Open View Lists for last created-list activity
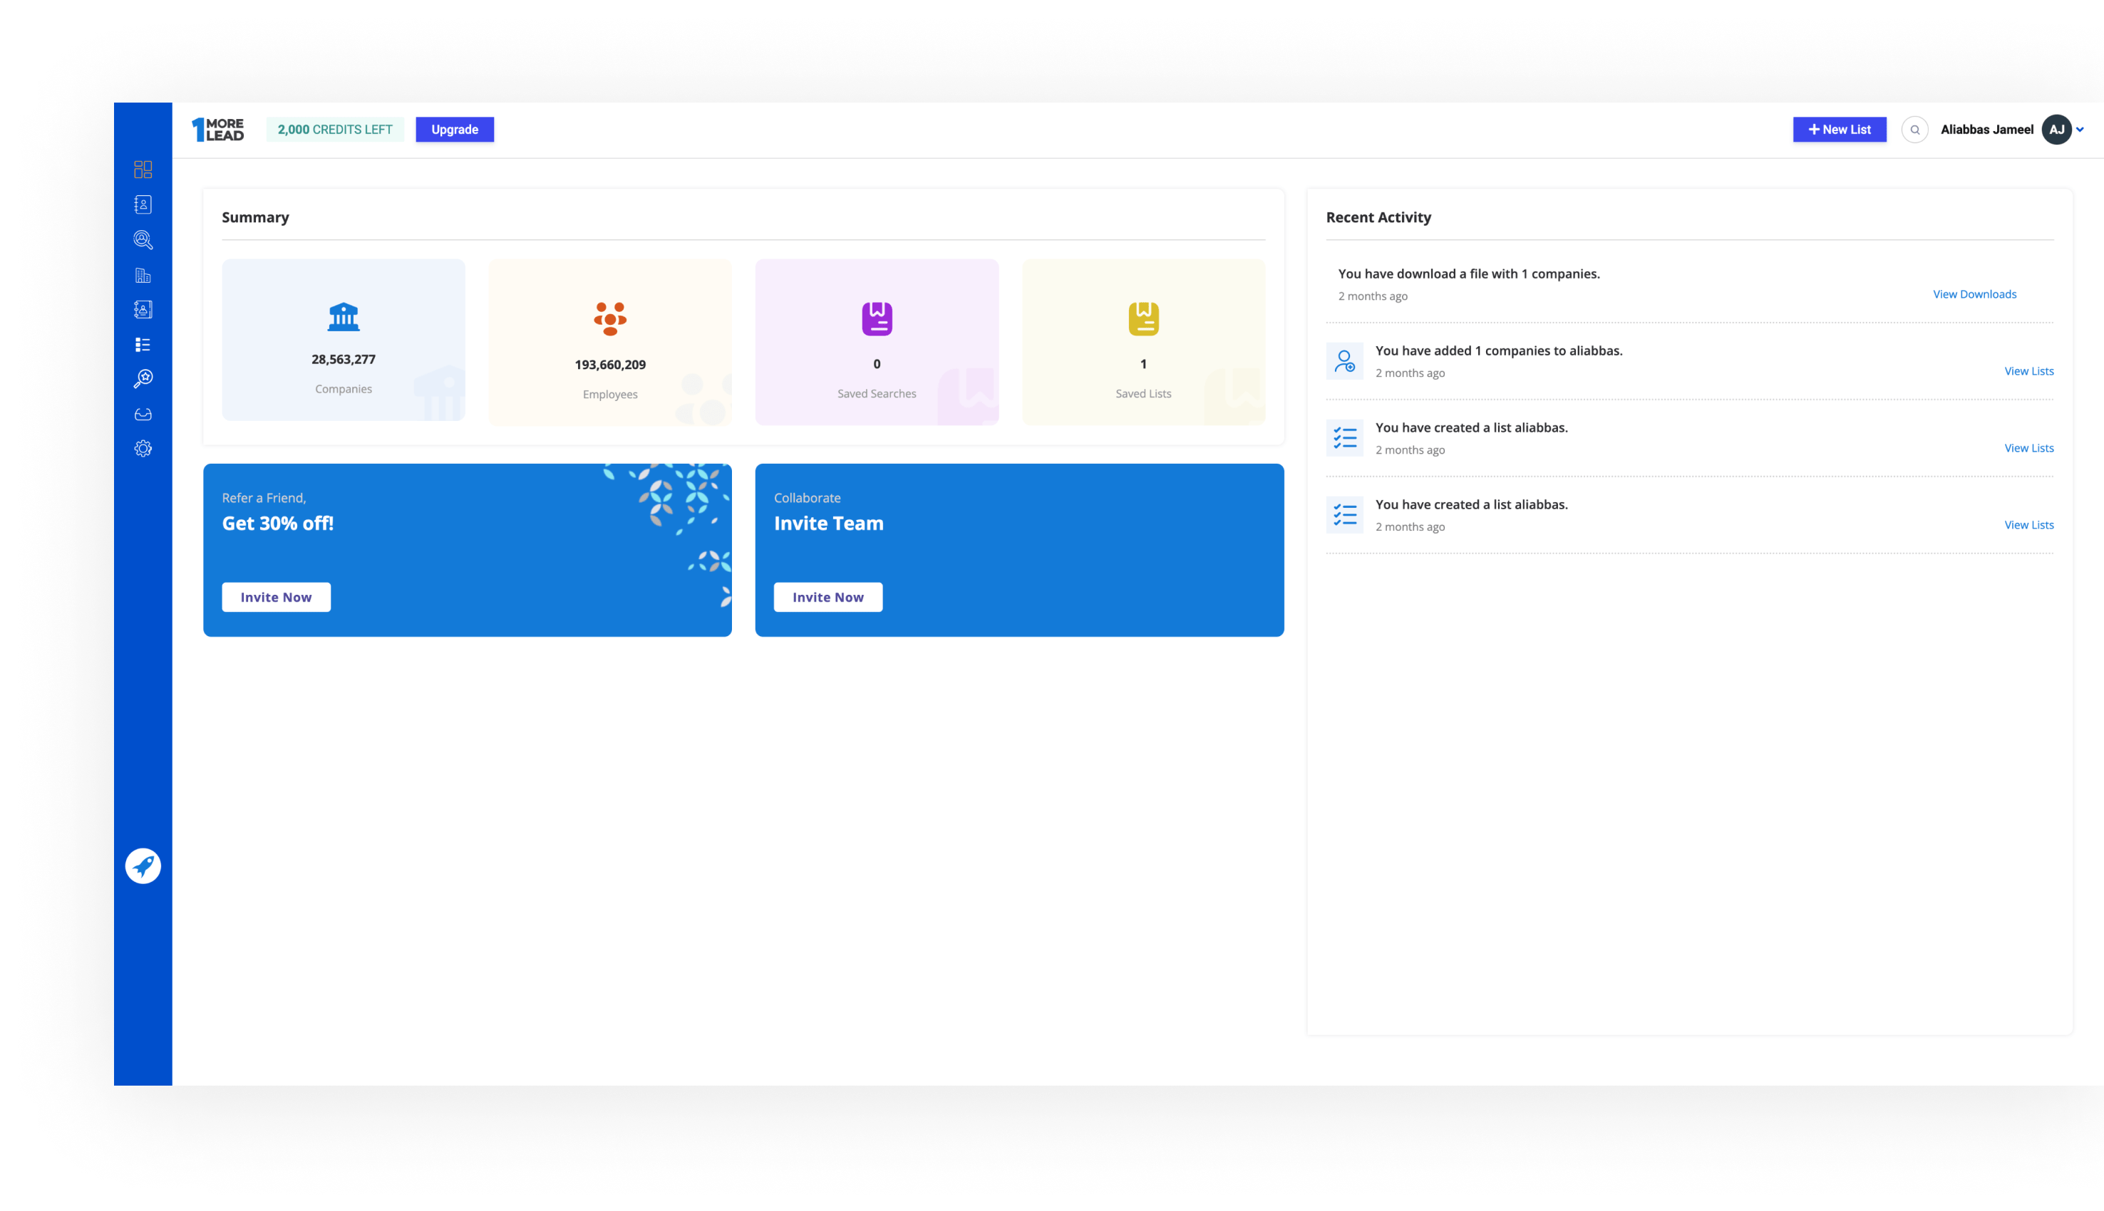 pos(2029,525)
